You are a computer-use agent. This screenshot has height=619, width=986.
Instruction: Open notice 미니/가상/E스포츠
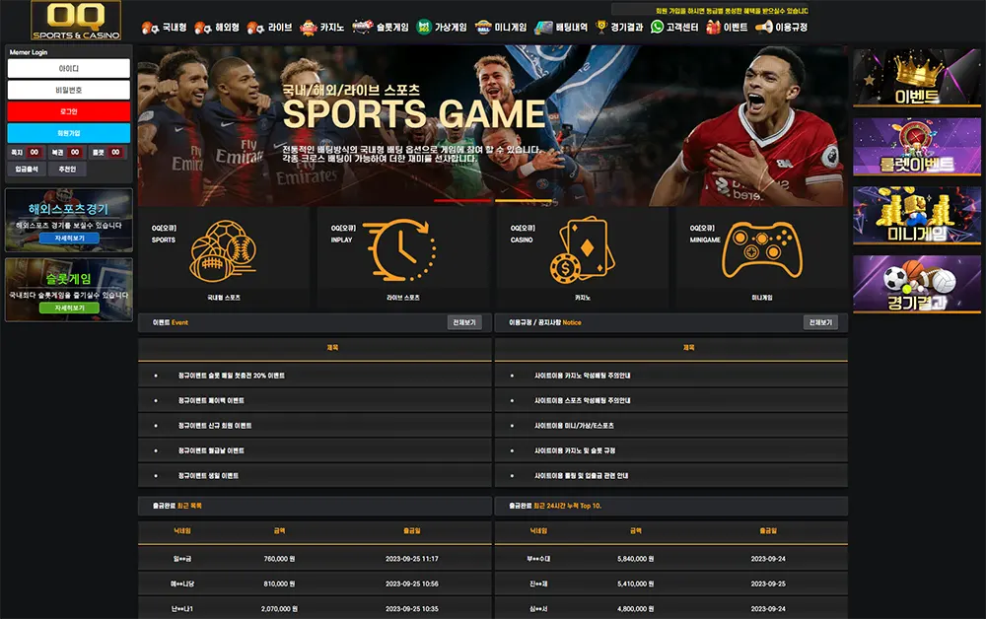(x=574, y=426)
